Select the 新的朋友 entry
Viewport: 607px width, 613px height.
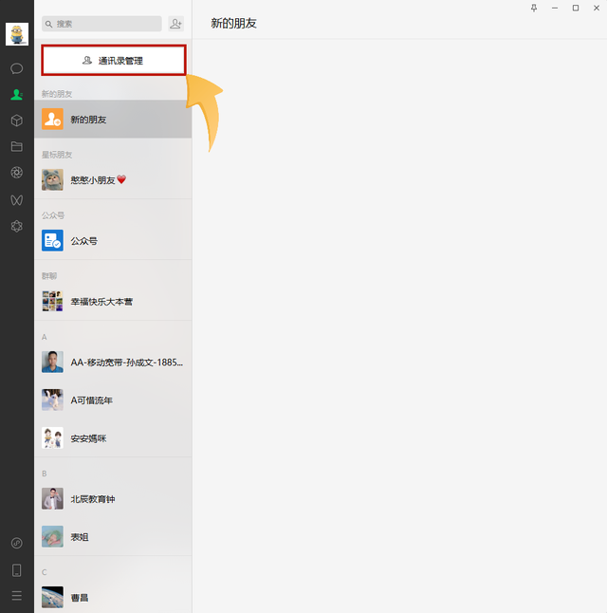(113, 120)
